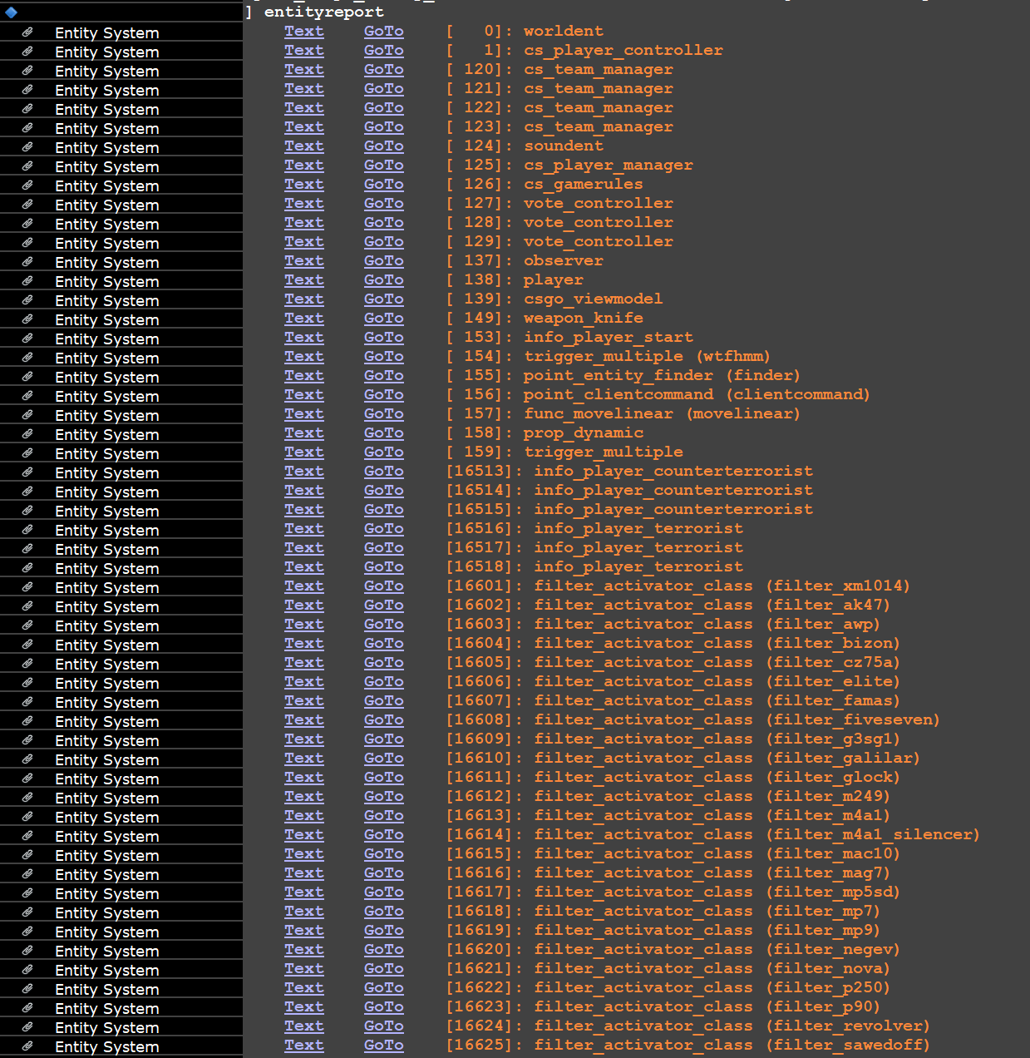Open Text link for info_player_start
This screenshot has height=1058, width=1030.
coord(303,338)
